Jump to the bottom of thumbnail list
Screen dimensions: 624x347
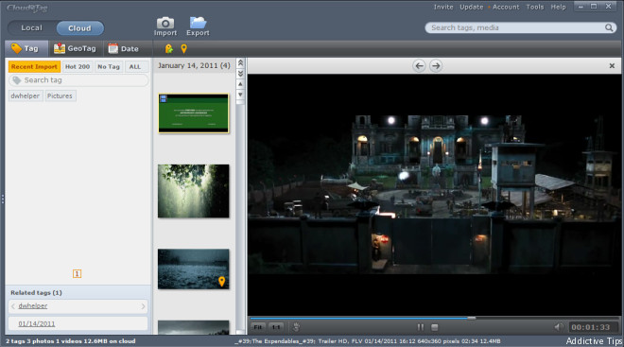click(x=240, y=73)
